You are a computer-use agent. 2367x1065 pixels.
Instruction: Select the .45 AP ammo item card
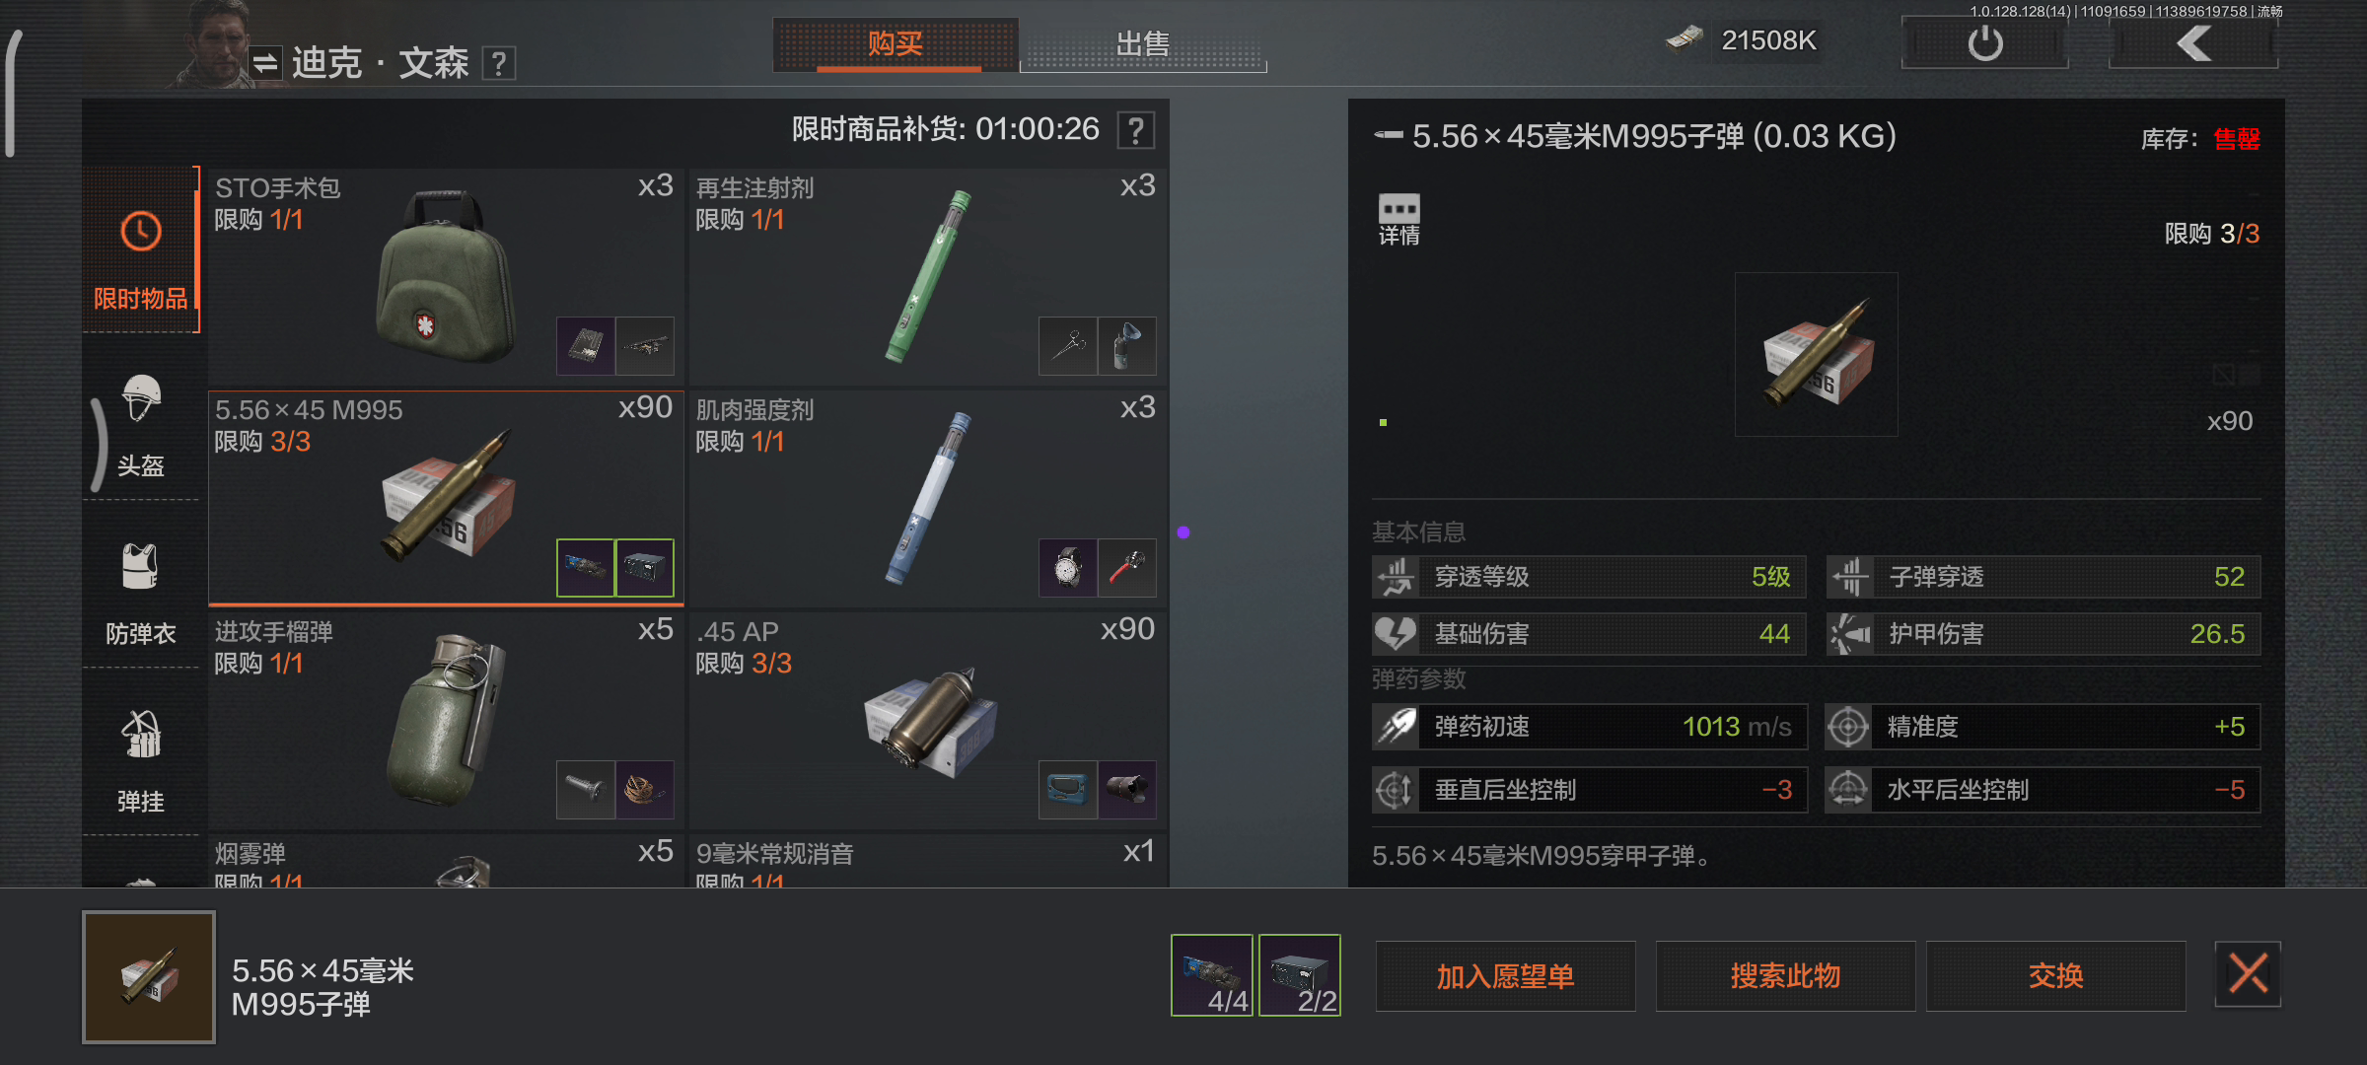pos(927,720)
